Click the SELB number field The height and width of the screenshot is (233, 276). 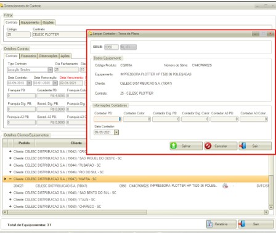click(x=112, y=47)
